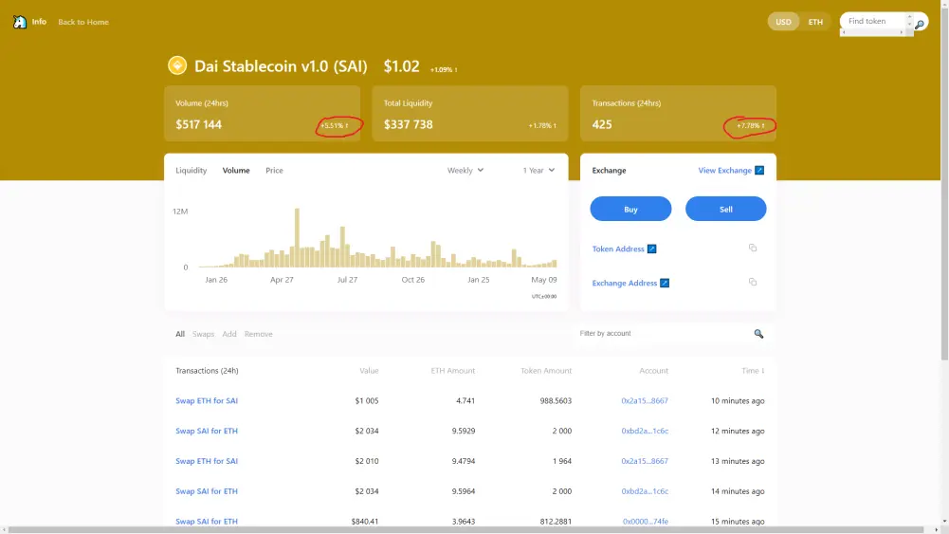Show All transactions filter
This screenshot has width=949, height=534.
coord(180,334)
